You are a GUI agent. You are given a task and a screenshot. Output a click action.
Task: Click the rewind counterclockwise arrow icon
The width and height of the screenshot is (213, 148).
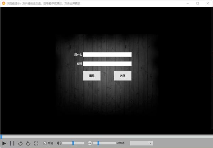coord(20,143)
